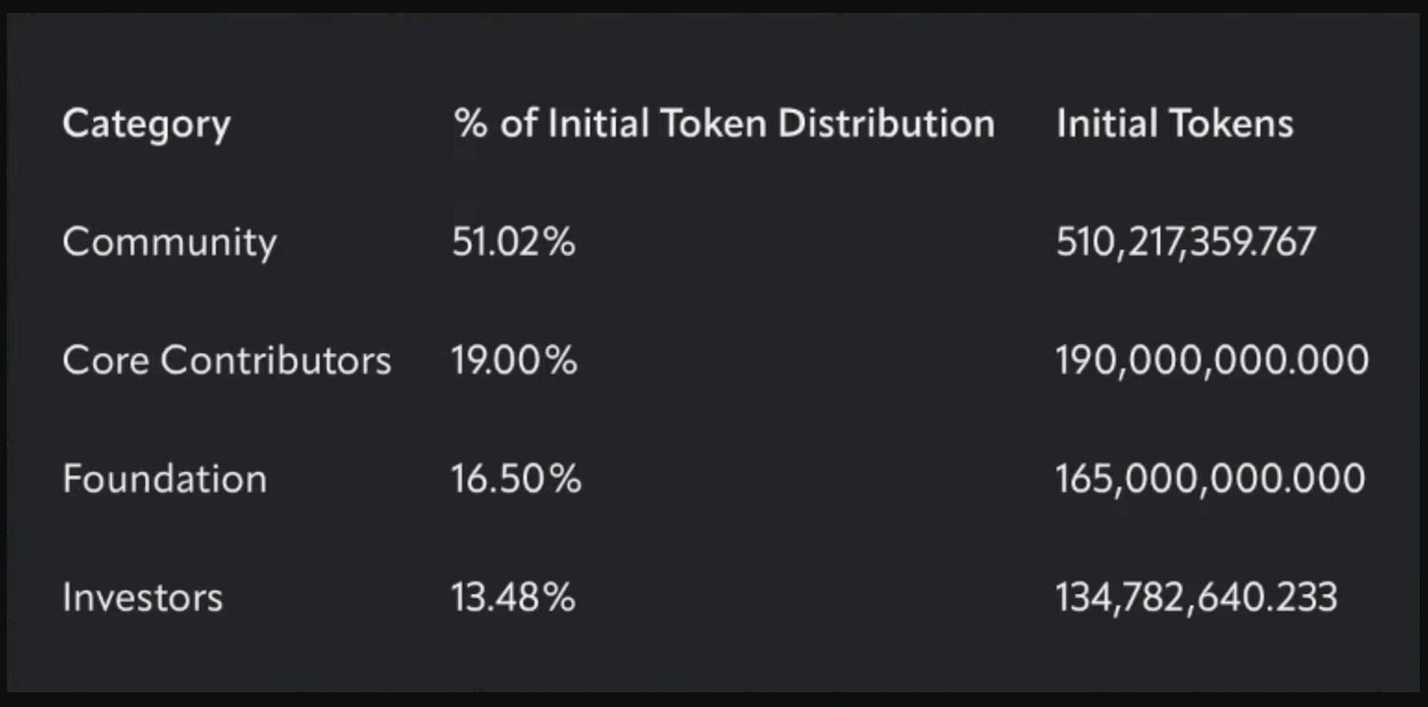Screen dimensions: 1428x707
Task: Click the Category column header
Action: coord(146,126)
